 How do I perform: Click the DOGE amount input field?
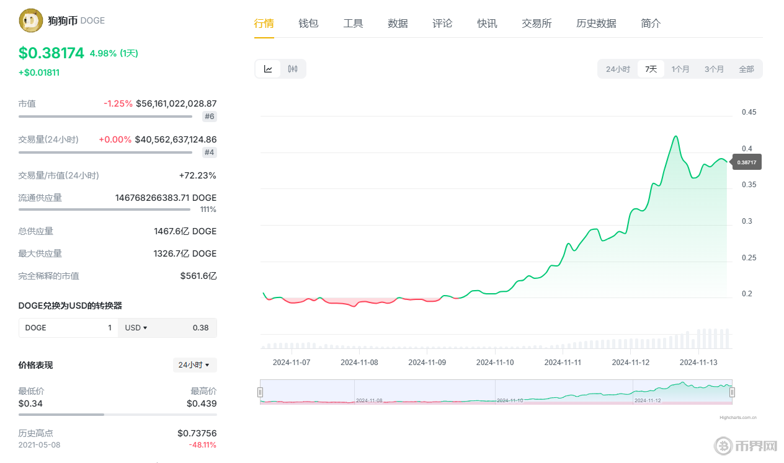[68, 328]
